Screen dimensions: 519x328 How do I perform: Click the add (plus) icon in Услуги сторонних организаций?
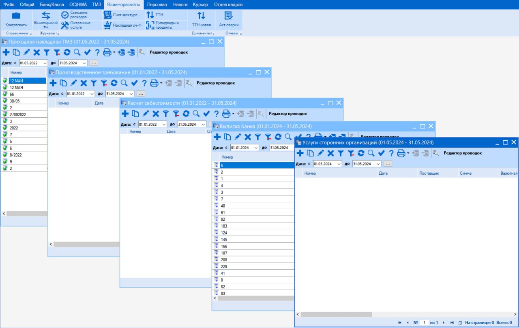click(300, 153)
